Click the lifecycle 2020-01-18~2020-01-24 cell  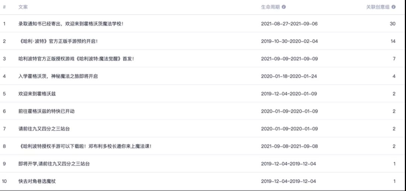coord(289,76)
